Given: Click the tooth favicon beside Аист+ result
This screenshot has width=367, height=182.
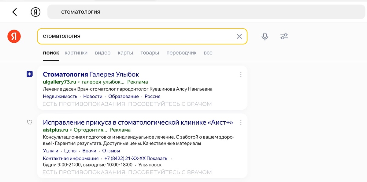Looking at the screenshot, I should pos(30,122).
